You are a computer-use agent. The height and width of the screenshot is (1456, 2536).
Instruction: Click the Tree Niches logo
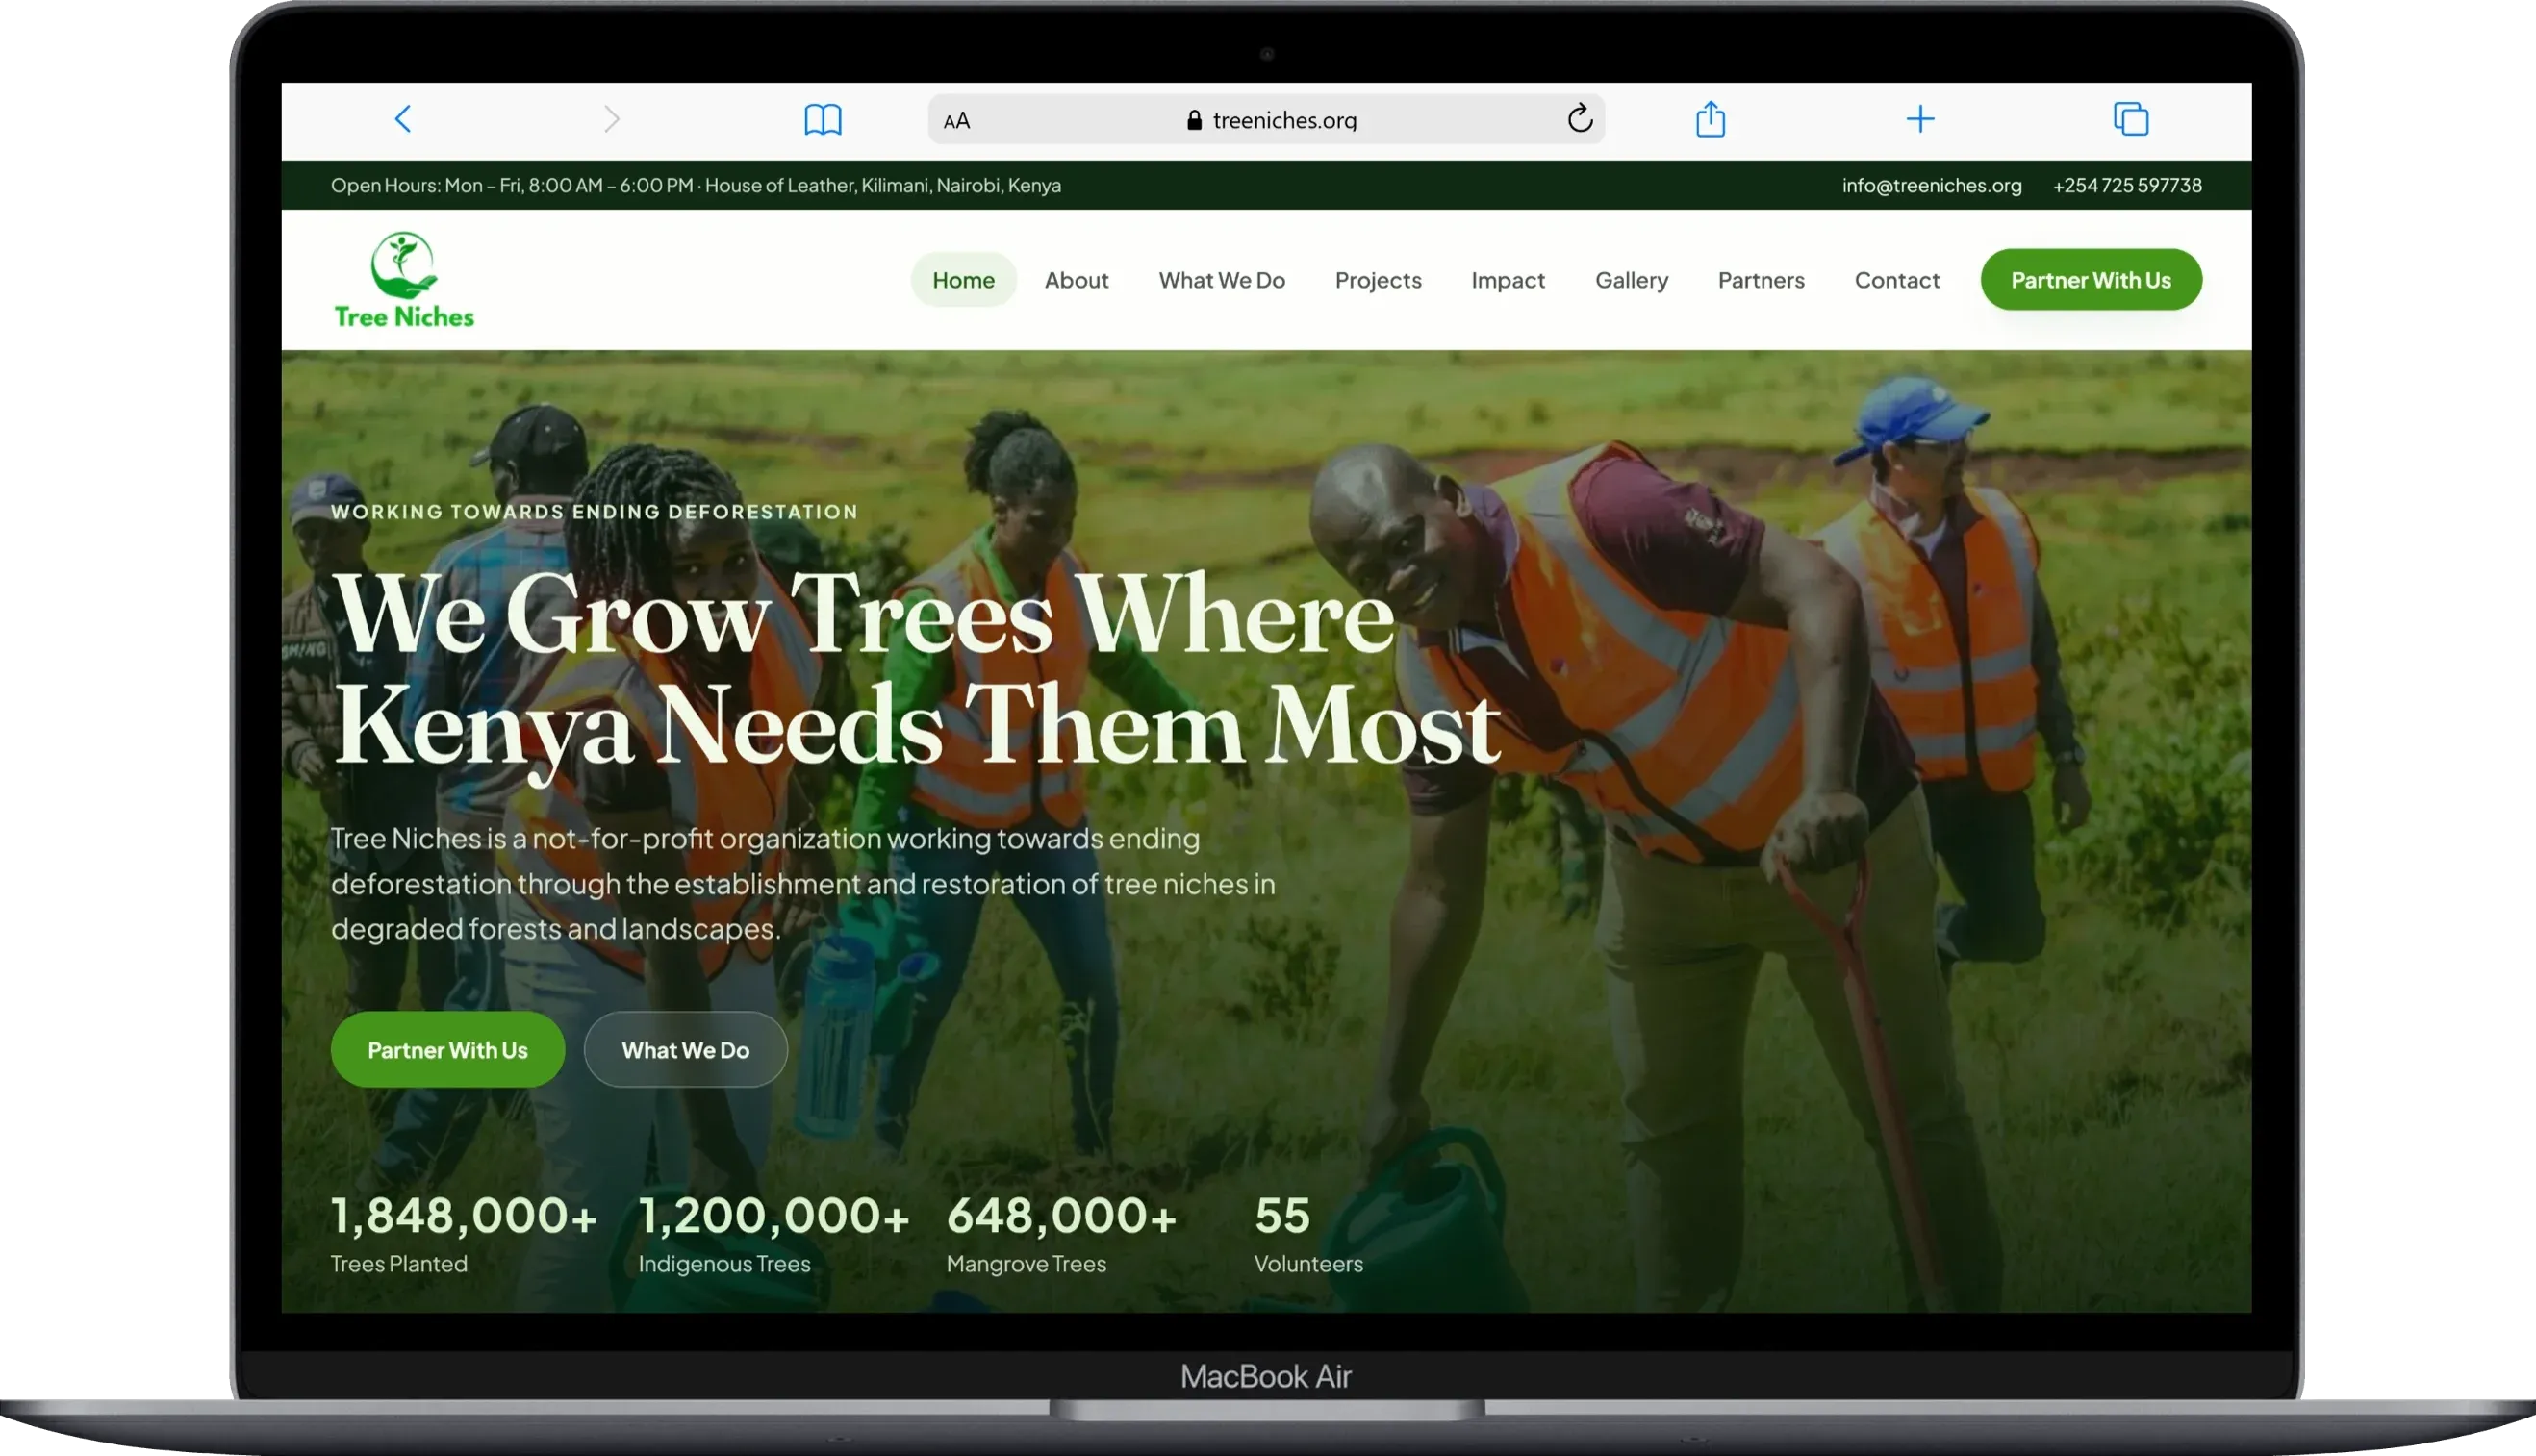[404, 280]
